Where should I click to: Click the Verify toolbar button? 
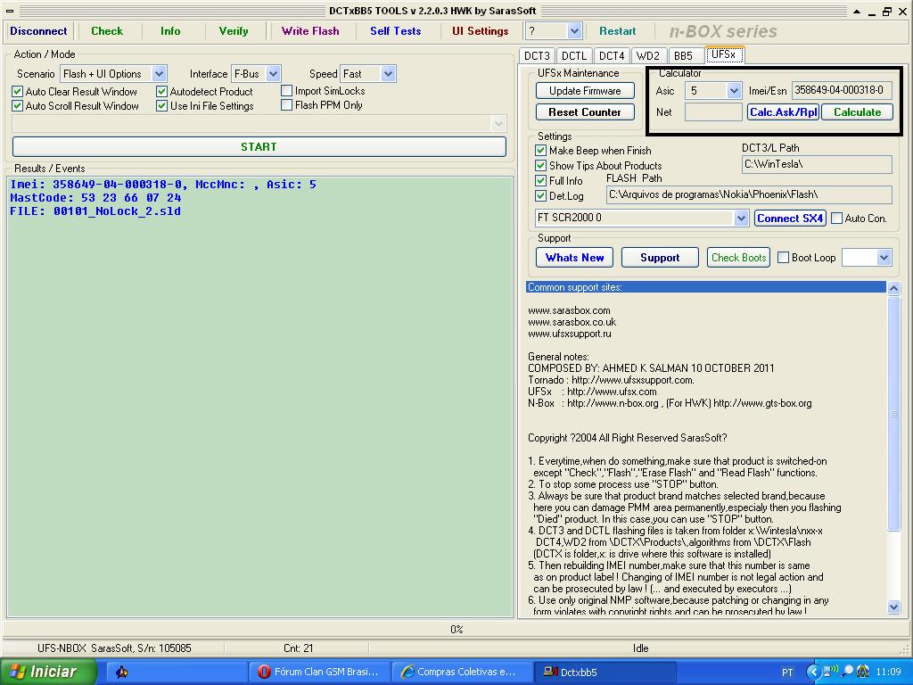point(234,31)
